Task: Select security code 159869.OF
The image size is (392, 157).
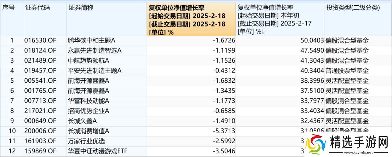Action: (x=39, y=152)
